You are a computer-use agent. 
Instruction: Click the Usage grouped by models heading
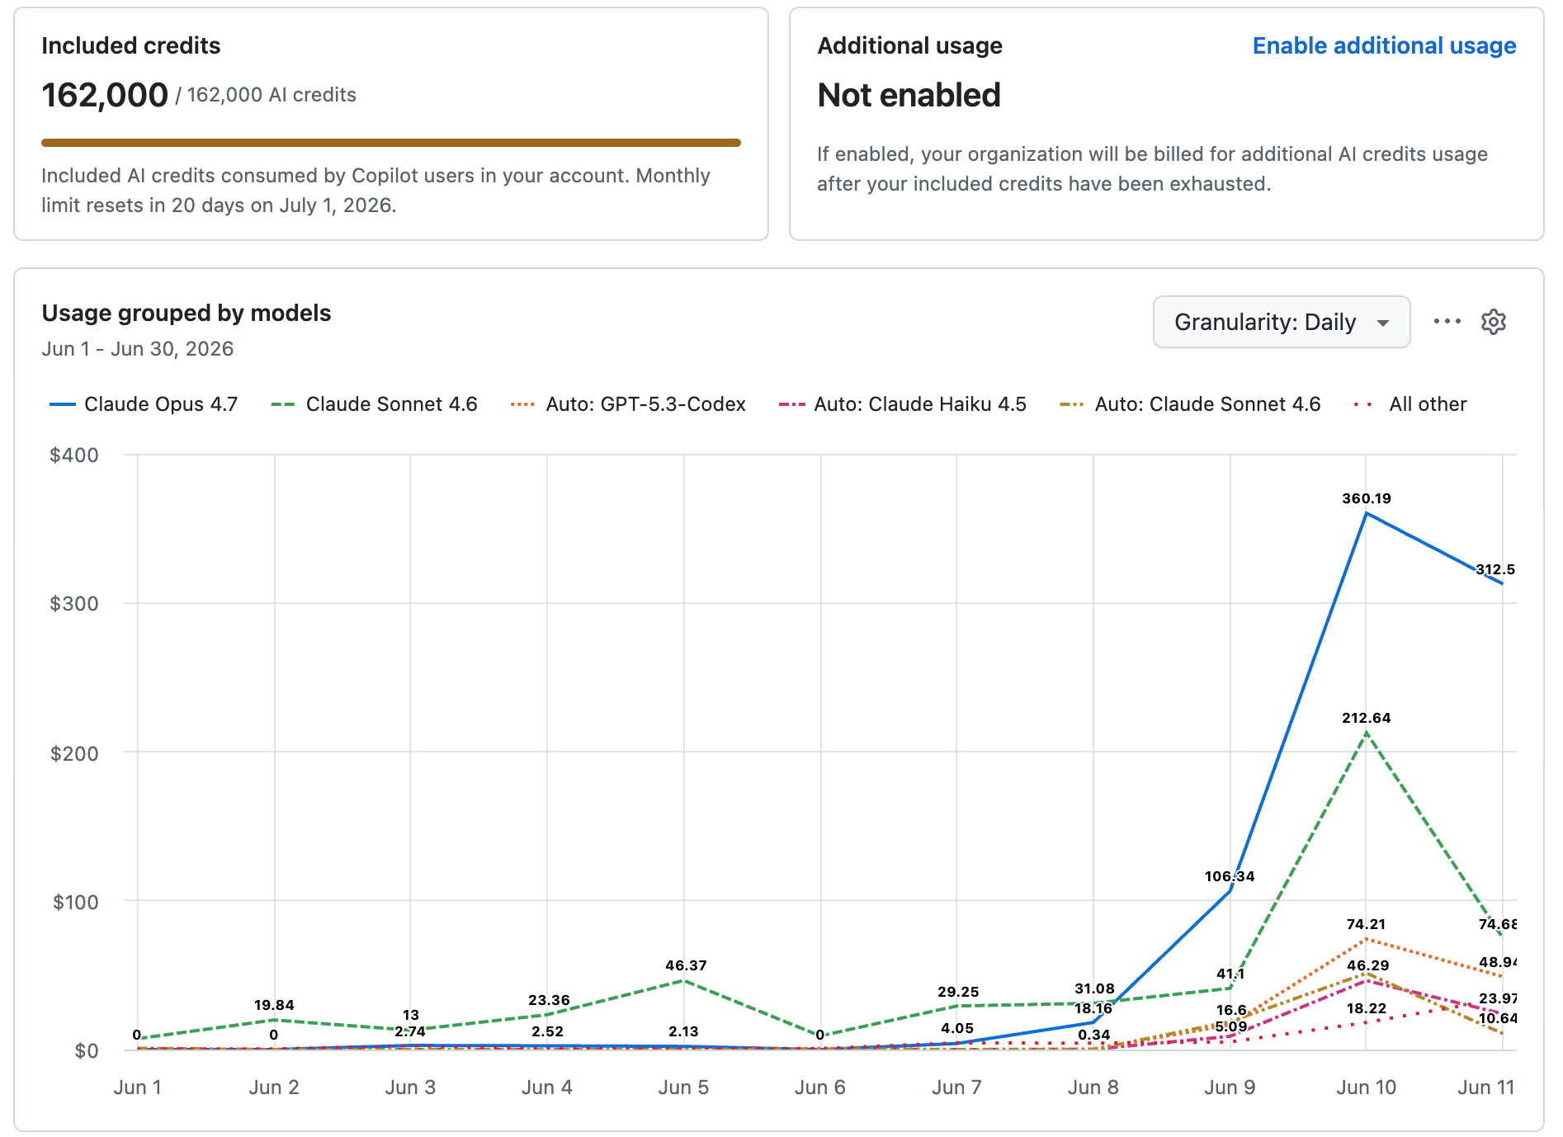coord(187,314)
